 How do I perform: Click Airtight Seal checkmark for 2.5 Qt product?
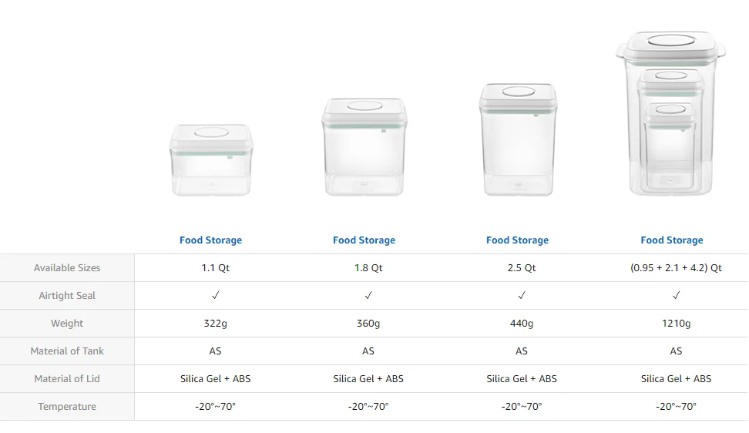pos(522,296)
